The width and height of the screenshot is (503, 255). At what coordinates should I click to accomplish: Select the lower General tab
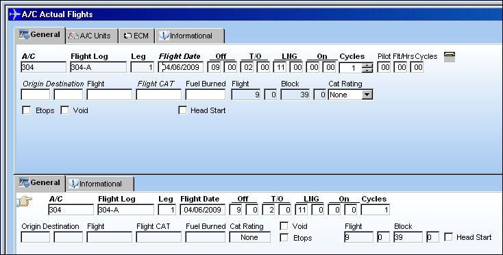[40, 183]
